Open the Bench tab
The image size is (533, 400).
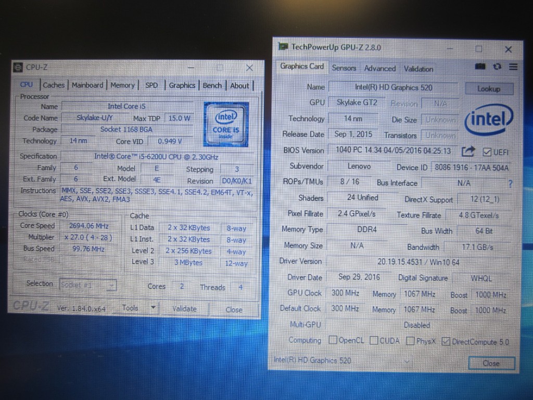pos(212,85)
